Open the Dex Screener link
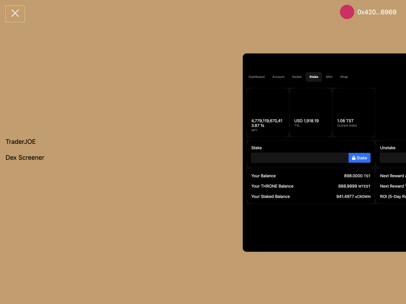 tap(25, 157)
